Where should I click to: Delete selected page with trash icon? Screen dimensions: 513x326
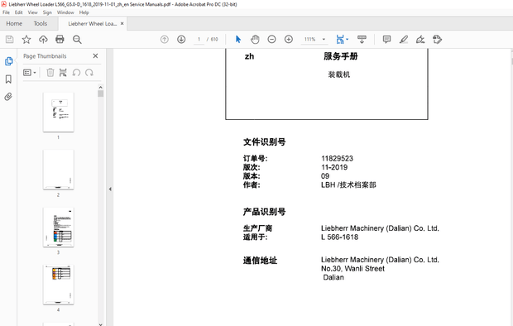pyautogui.click(x=50, y=72)
